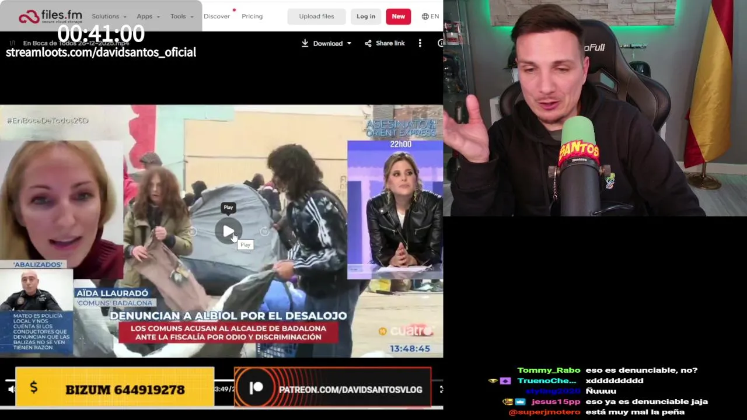Rewind ten seconds with the icon left of Play

tap(192, 232)
